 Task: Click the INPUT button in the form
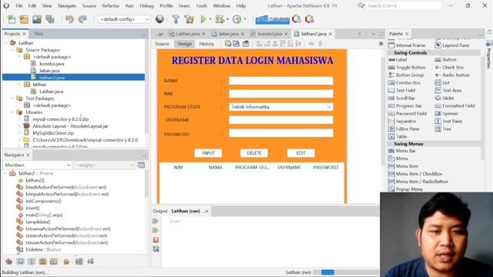(x=208, y=153)
